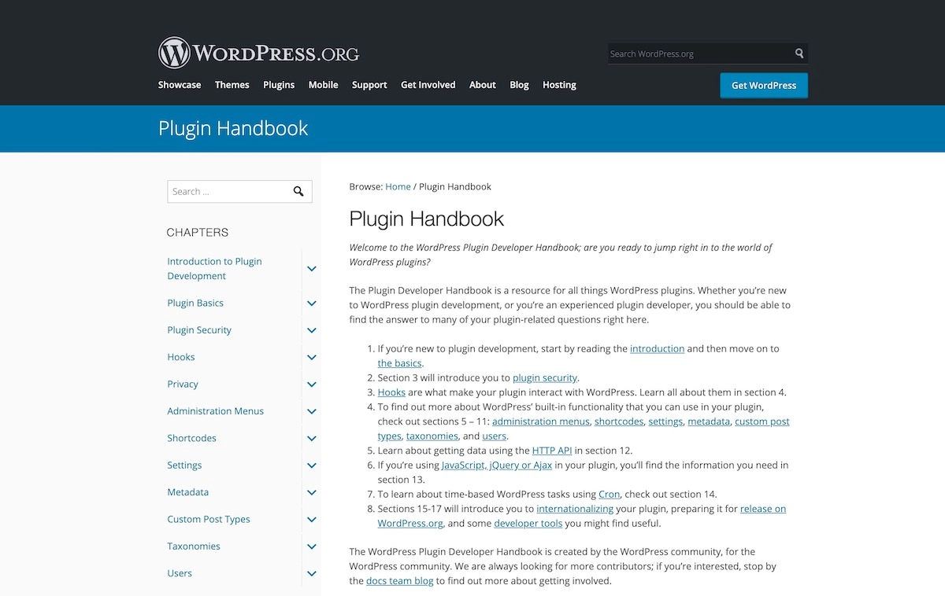Open the Blog menu item

(x=520, y=85)
